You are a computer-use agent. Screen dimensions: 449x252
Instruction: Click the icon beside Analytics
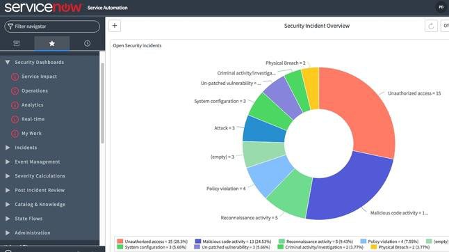15,105
